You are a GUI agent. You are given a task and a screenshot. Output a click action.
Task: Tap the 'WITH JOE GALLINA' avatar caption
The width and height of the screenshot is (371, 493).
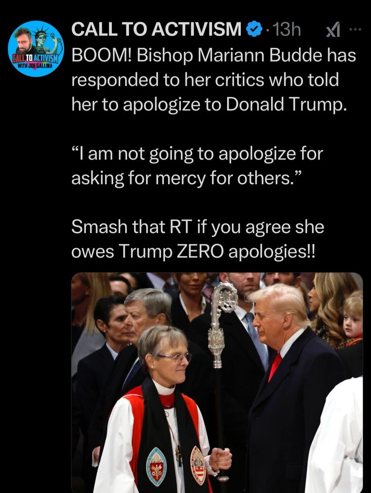(x=35, y=66)
